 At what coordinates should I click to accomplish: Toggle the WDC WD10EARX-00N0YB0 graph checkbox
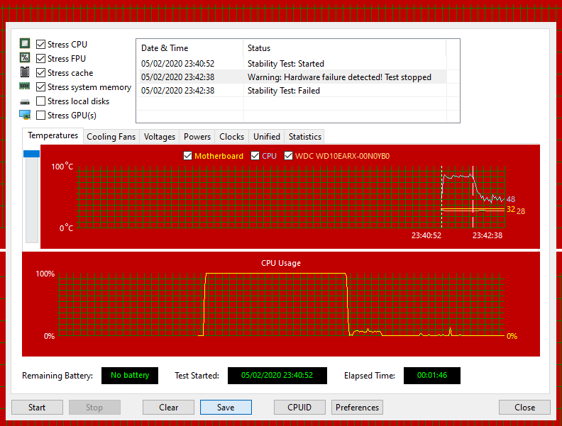pyautogui.click(x=288, y=156)
